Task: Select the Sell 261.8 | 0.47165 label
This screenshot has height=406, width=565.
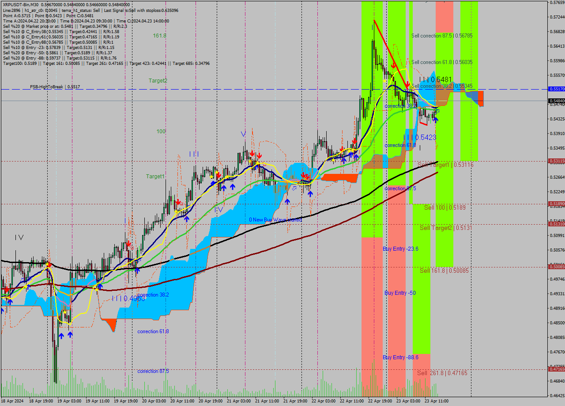Action: coord(442,373)
